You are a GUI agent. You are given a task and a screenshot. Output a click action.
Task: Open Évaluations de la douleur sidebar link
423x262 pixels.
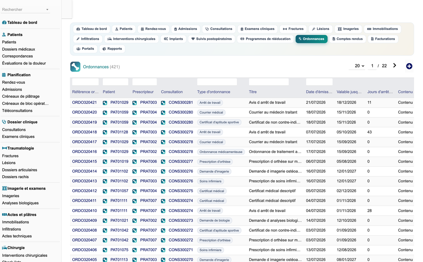tap(24, 63)
